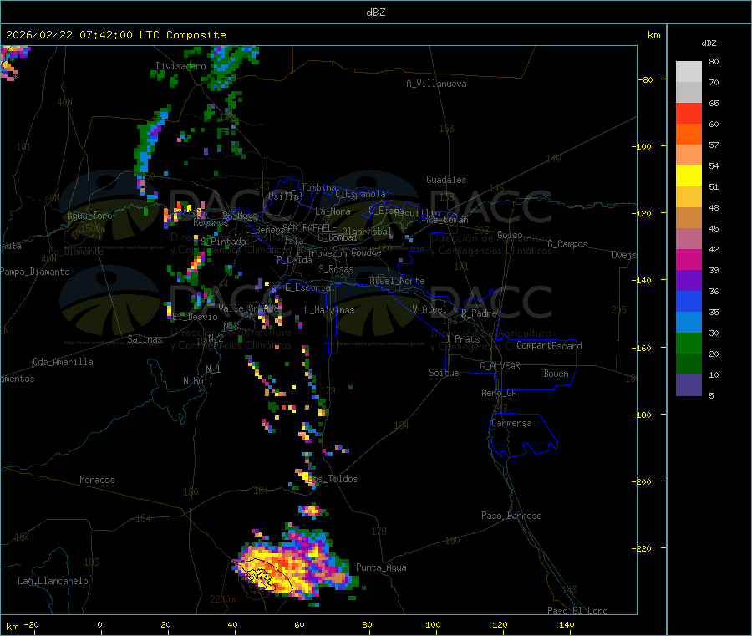Click the 'J_Prats' place label
This screenshot has height=636, width=752.
click(463, 339)
